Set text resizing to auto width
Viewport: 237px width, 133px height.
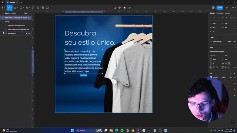(223, 63)
